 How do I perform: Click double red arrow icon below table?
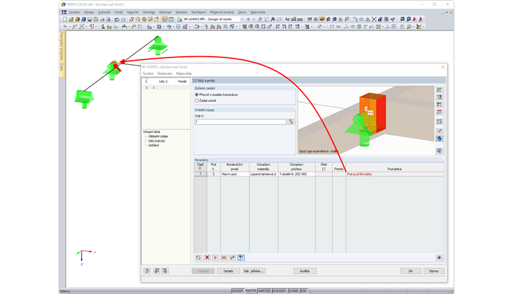pyautogui.click(x=224, y=258)
